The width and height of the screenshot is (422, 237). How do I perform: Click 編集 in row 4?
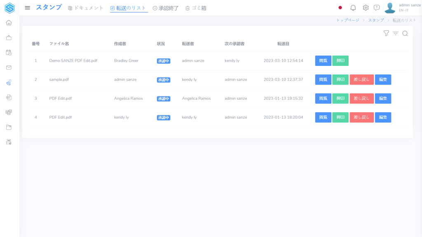[383, 117]
